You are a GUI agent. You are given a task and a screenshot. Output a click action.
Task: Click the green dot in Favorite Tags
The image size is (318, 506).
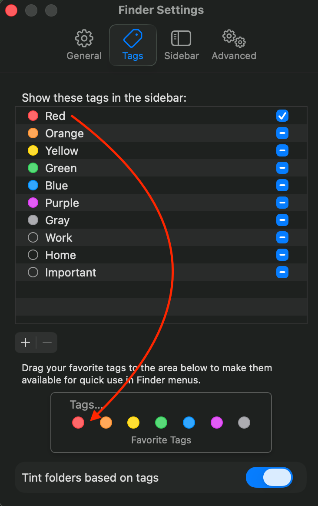[161, 422]
